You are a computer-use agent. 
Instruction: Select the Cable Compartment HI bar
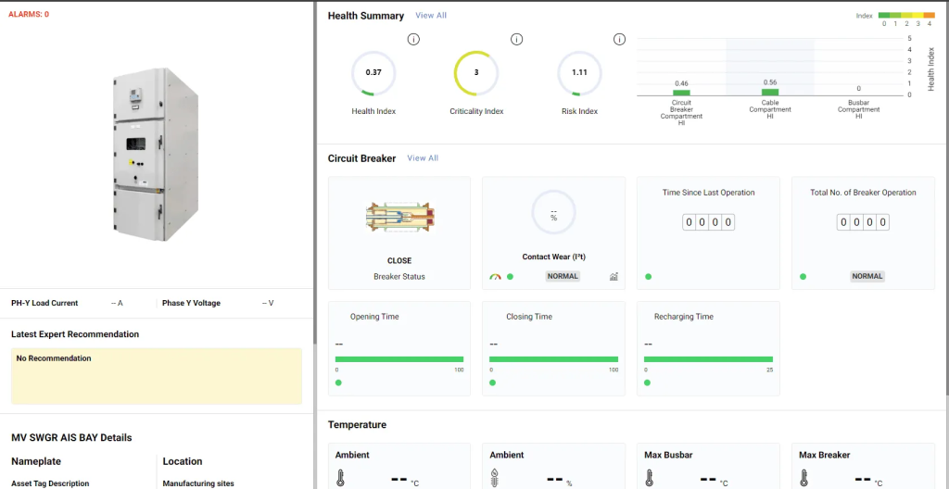point(770,92)
